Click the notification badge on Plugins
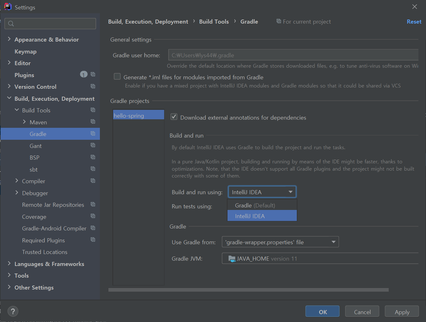Screen dimensions: 426x322 click(x=83, y=74)
